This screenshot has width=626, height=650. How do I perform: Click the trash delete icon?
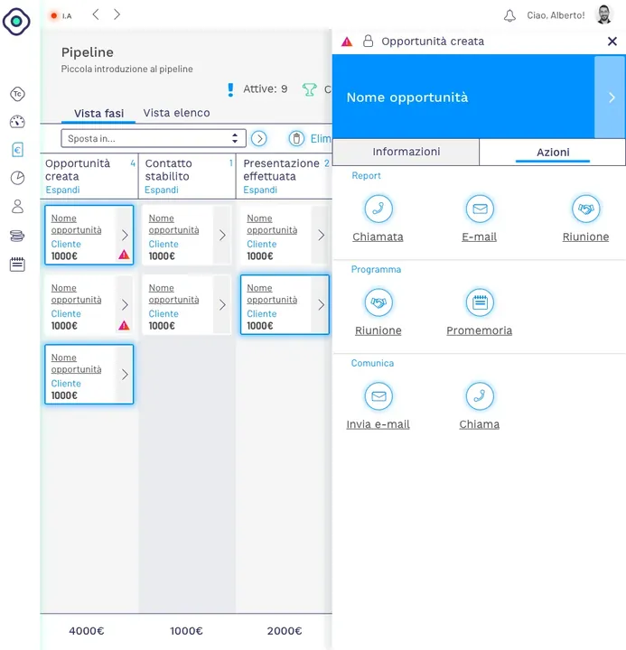pos(296,138)
